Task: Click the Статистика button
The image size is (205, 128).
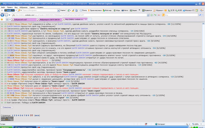Action: coord(7,108)
